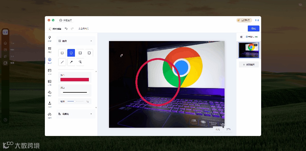The image size is (306, 151).
Task: Click the panel scroll up arrow
Action: (96, 71)
